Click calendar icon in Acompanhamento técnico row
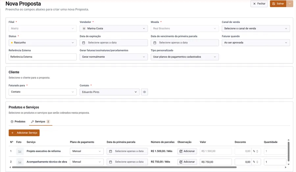Viewport: 296px width, 172px height. coord(111,162)
